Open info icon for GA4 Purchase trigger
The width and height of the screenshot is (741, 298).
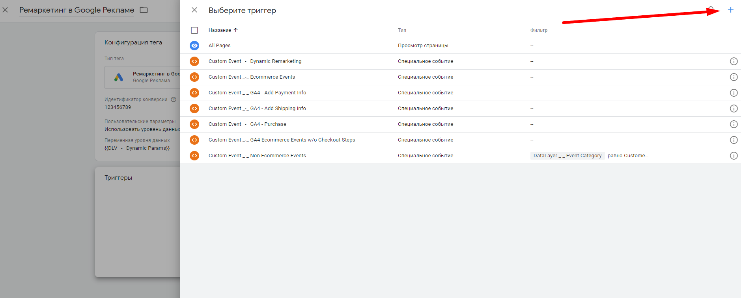(x=734, y=124)
